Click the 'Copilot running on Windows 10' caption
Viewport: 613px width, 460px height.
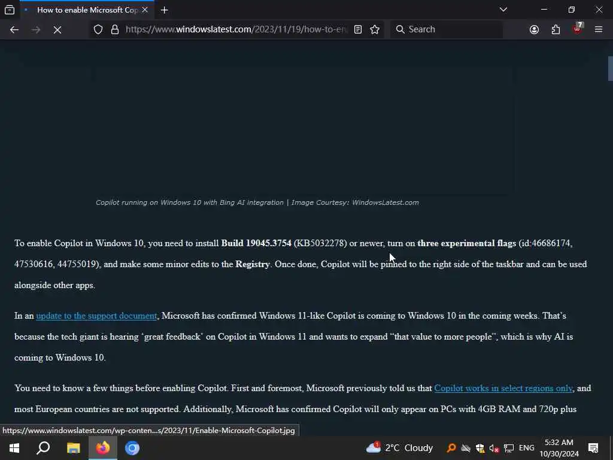click(x=257, y=202)
